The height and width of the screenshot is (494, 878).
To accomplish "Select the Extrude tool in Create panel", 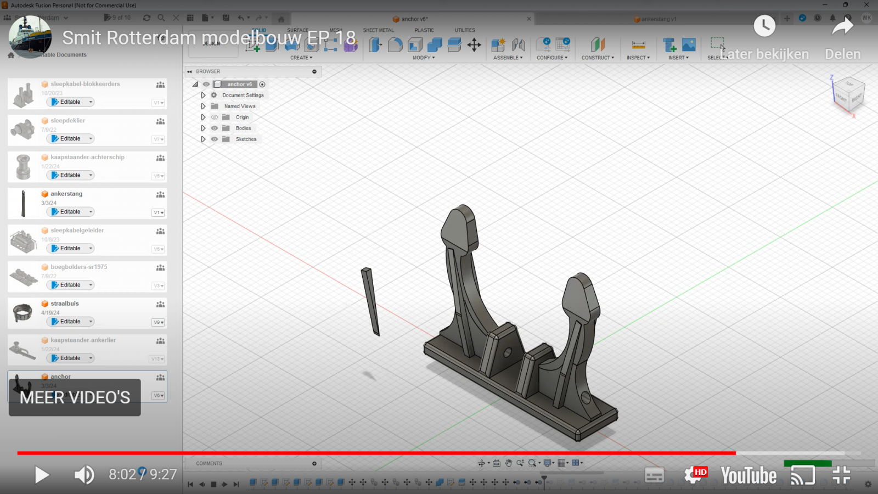I will pos(272,45).
